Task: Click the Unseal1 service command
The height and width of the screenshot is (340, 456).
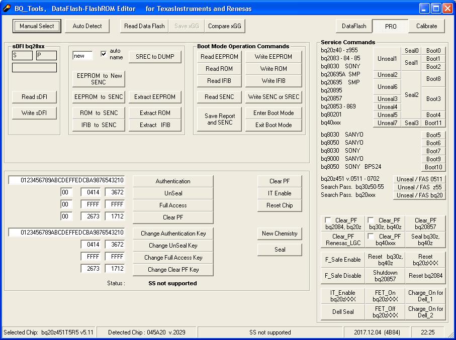Action: coord(387,59)
